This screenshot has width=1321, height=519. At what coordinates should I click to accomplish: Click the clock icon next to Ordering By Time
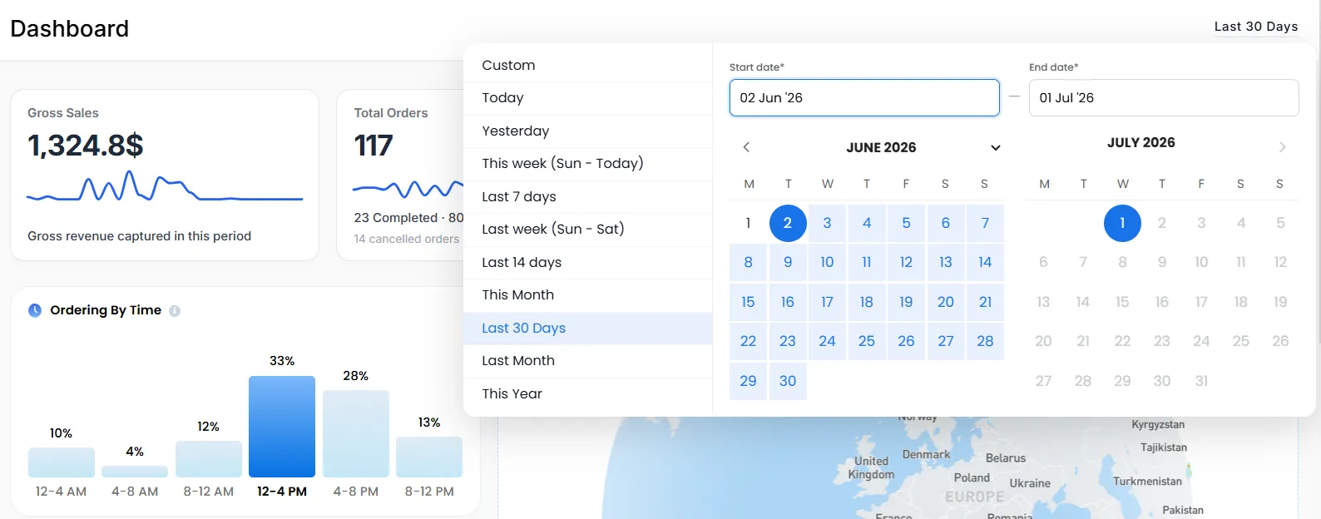point(35,310)
